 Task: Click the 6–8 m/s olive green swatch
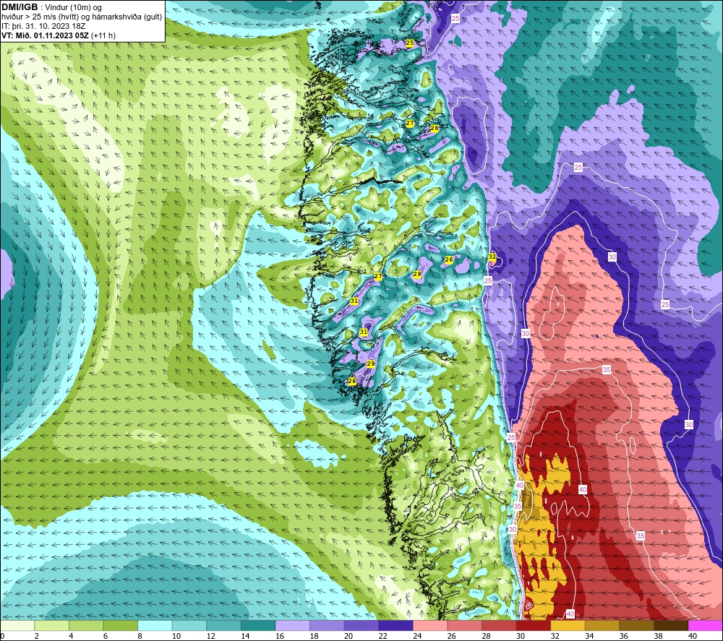(120, 625)
